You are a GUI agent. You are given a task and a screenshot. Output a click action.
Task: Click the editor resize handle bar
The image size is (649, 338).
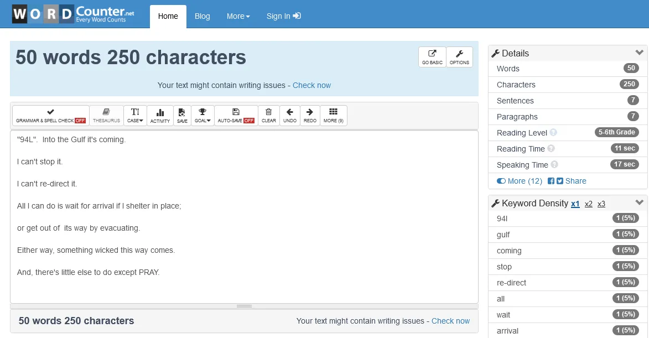pyautogui.click(x=244, y=306)
